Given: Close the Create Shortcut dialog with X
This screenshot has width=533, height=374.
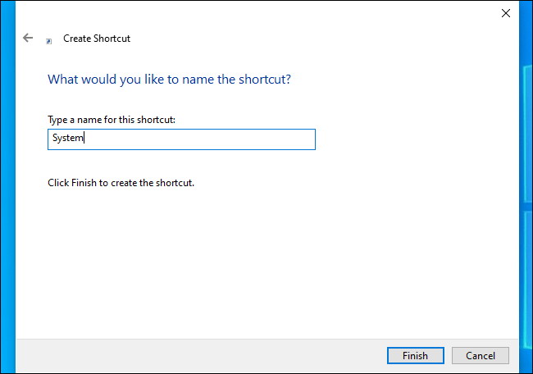Looking at the screenshot, I should coord(505,12).
